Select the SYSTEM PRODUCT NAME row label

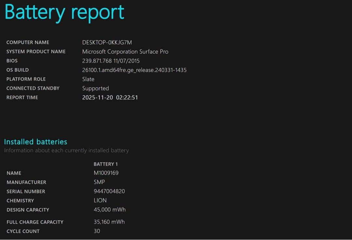36,51
